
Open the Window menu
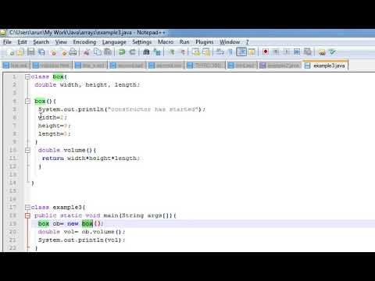230,42
